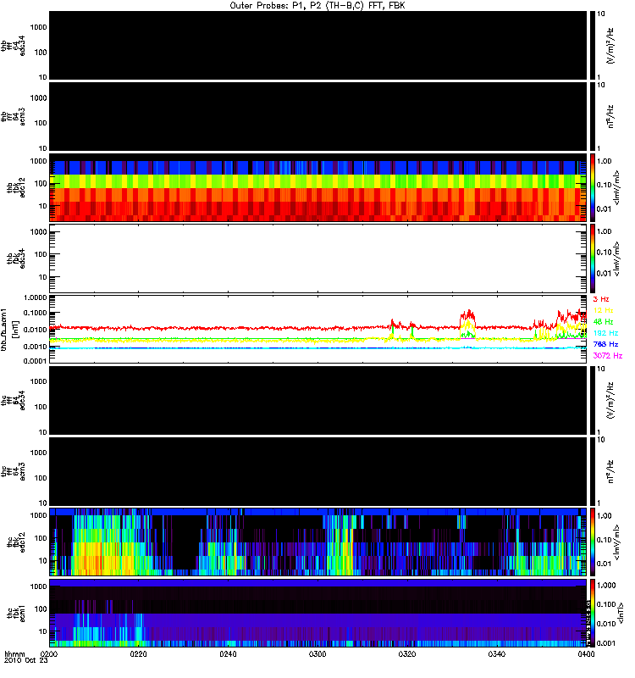Screen dimensions: 635x678
Task: Click the empty white thb fbk edc34 panel
Action: [x=318, y=258]
